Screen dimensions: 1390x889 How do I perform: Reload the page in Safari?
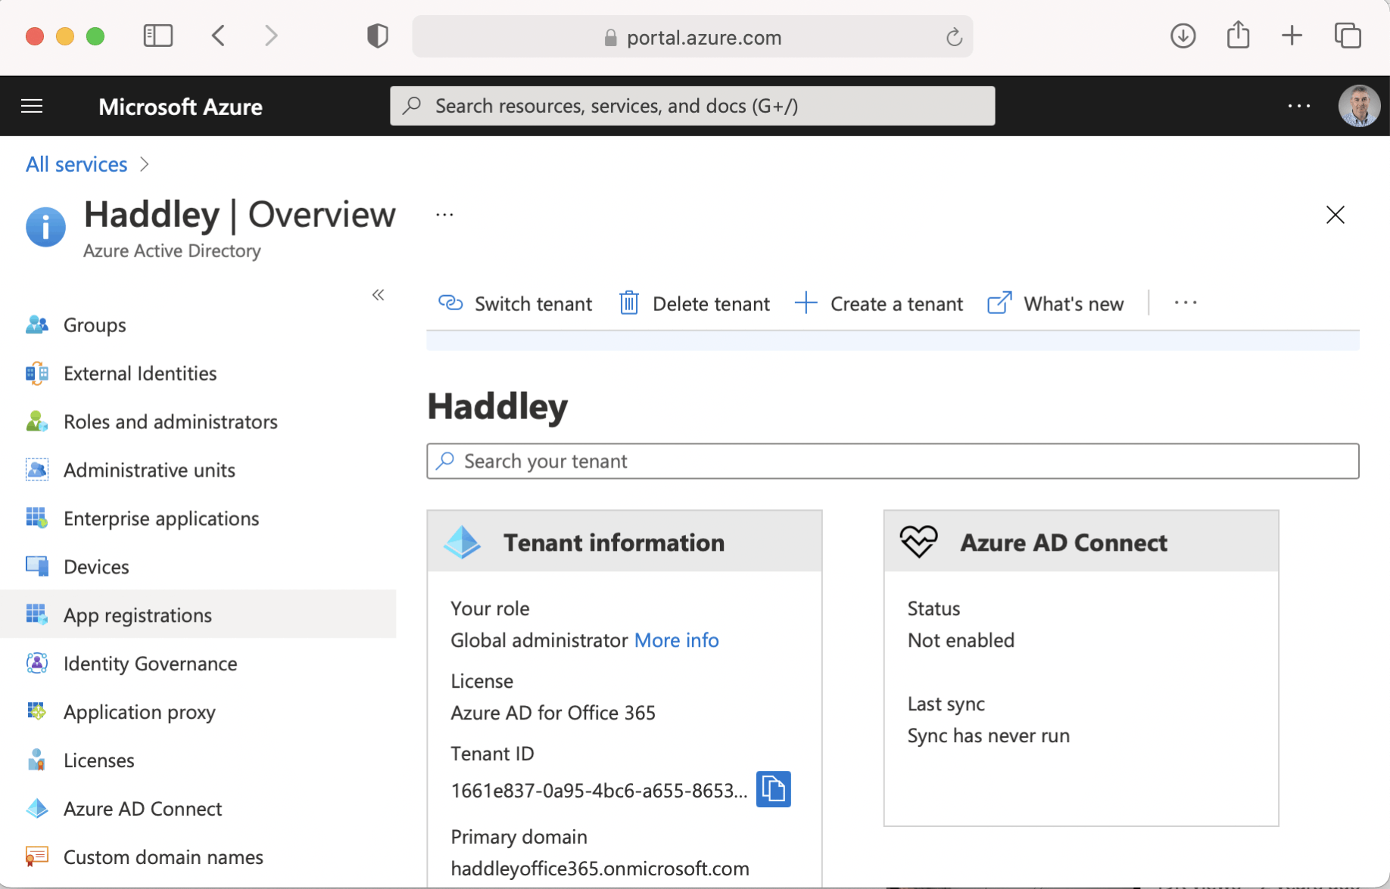(x=954, y=37)
